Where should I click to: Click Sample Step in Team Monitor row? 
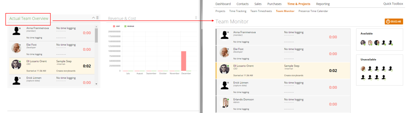(x=292, y=66)
